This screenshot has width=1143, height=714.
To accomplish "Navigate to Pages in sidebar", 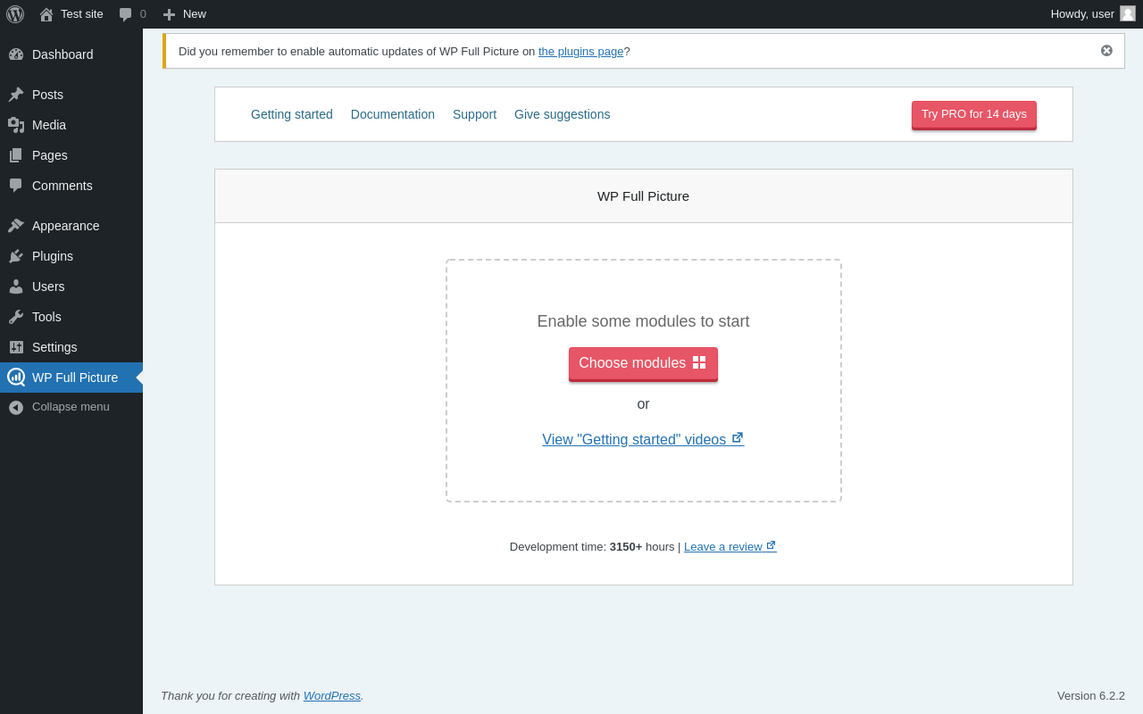I will pos(71,155).
